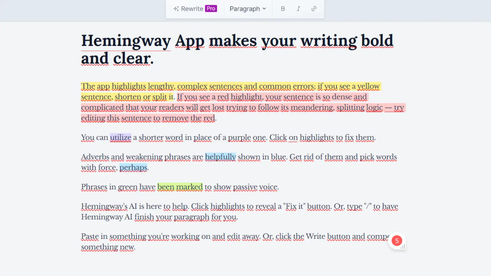Click the Pro badge next to Rewrite
The image size is (491, 276).
coord(211,8)
